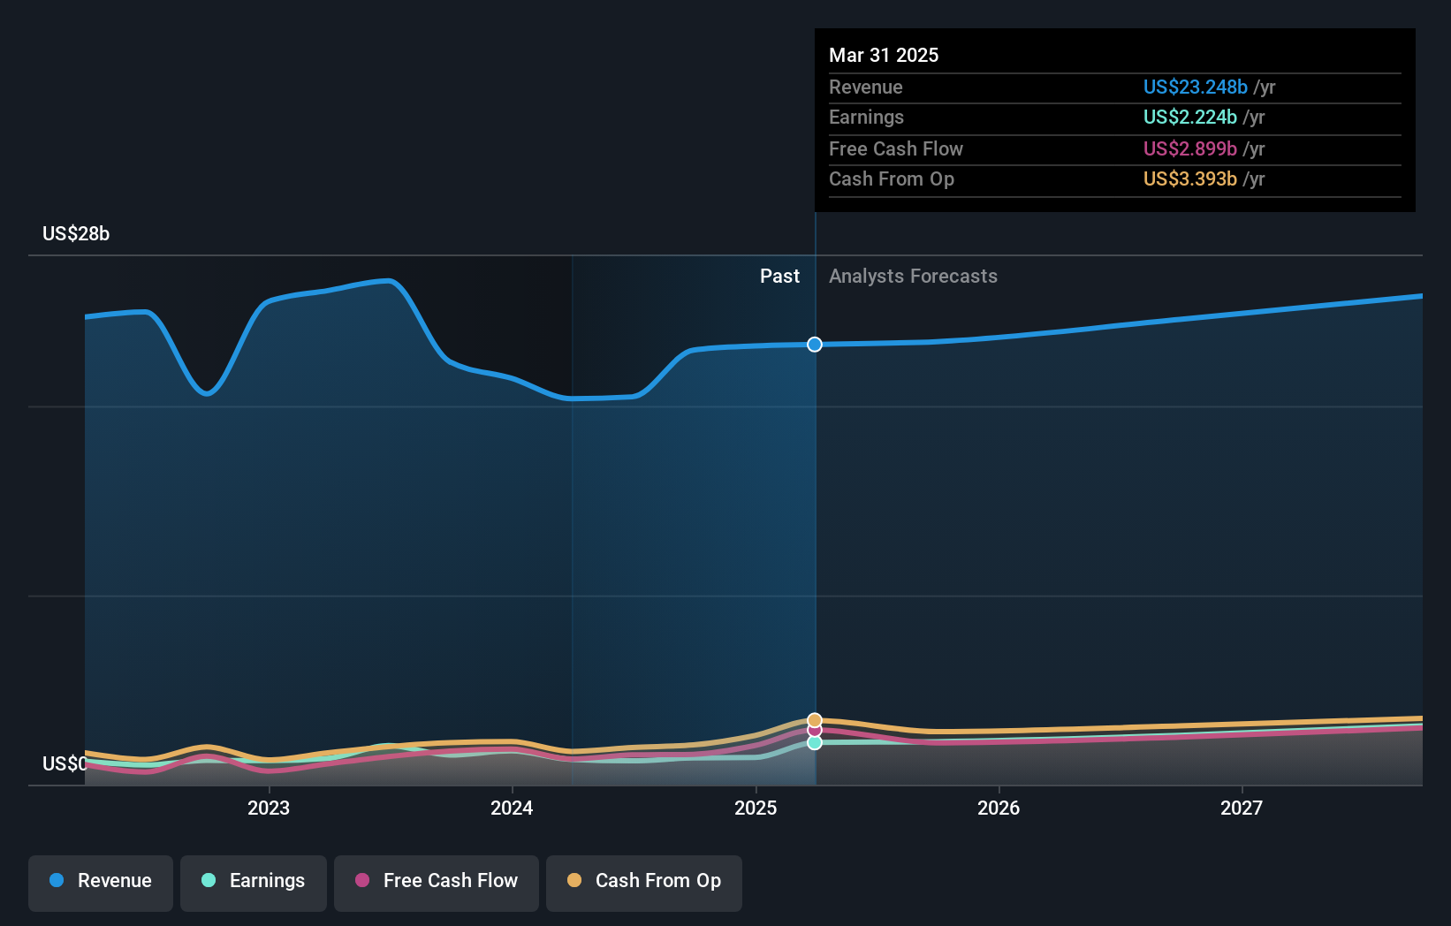Click the Revenue row label in tooltip
This screenshot has height=926, width=1451.
point(866,87)
